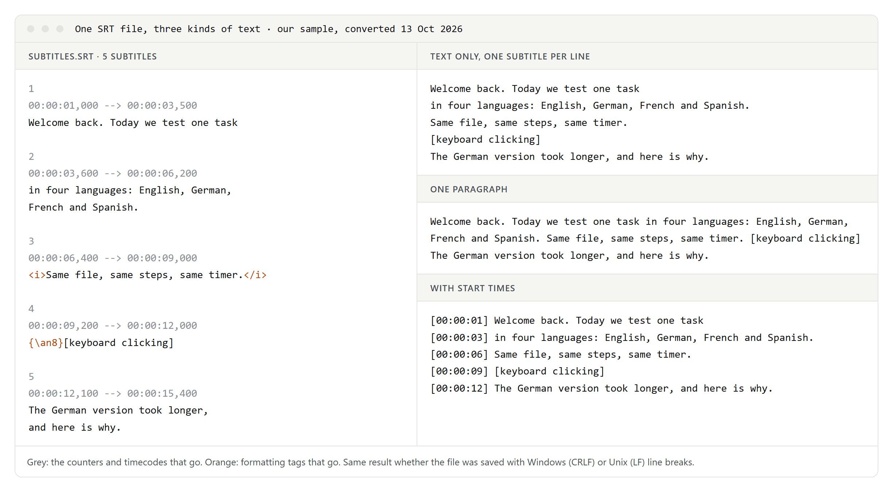Click timestamped line '[00:00:12] The German version'
The image size is (893, 492).
[x=602, y=388]
